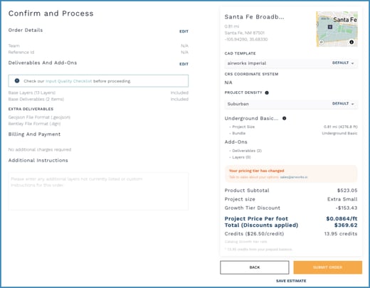Image resolution: width=370 pixels, height=288 pixels.
Task: Expand the Deliverables (2) add-ons item
Action: point(245,151)
